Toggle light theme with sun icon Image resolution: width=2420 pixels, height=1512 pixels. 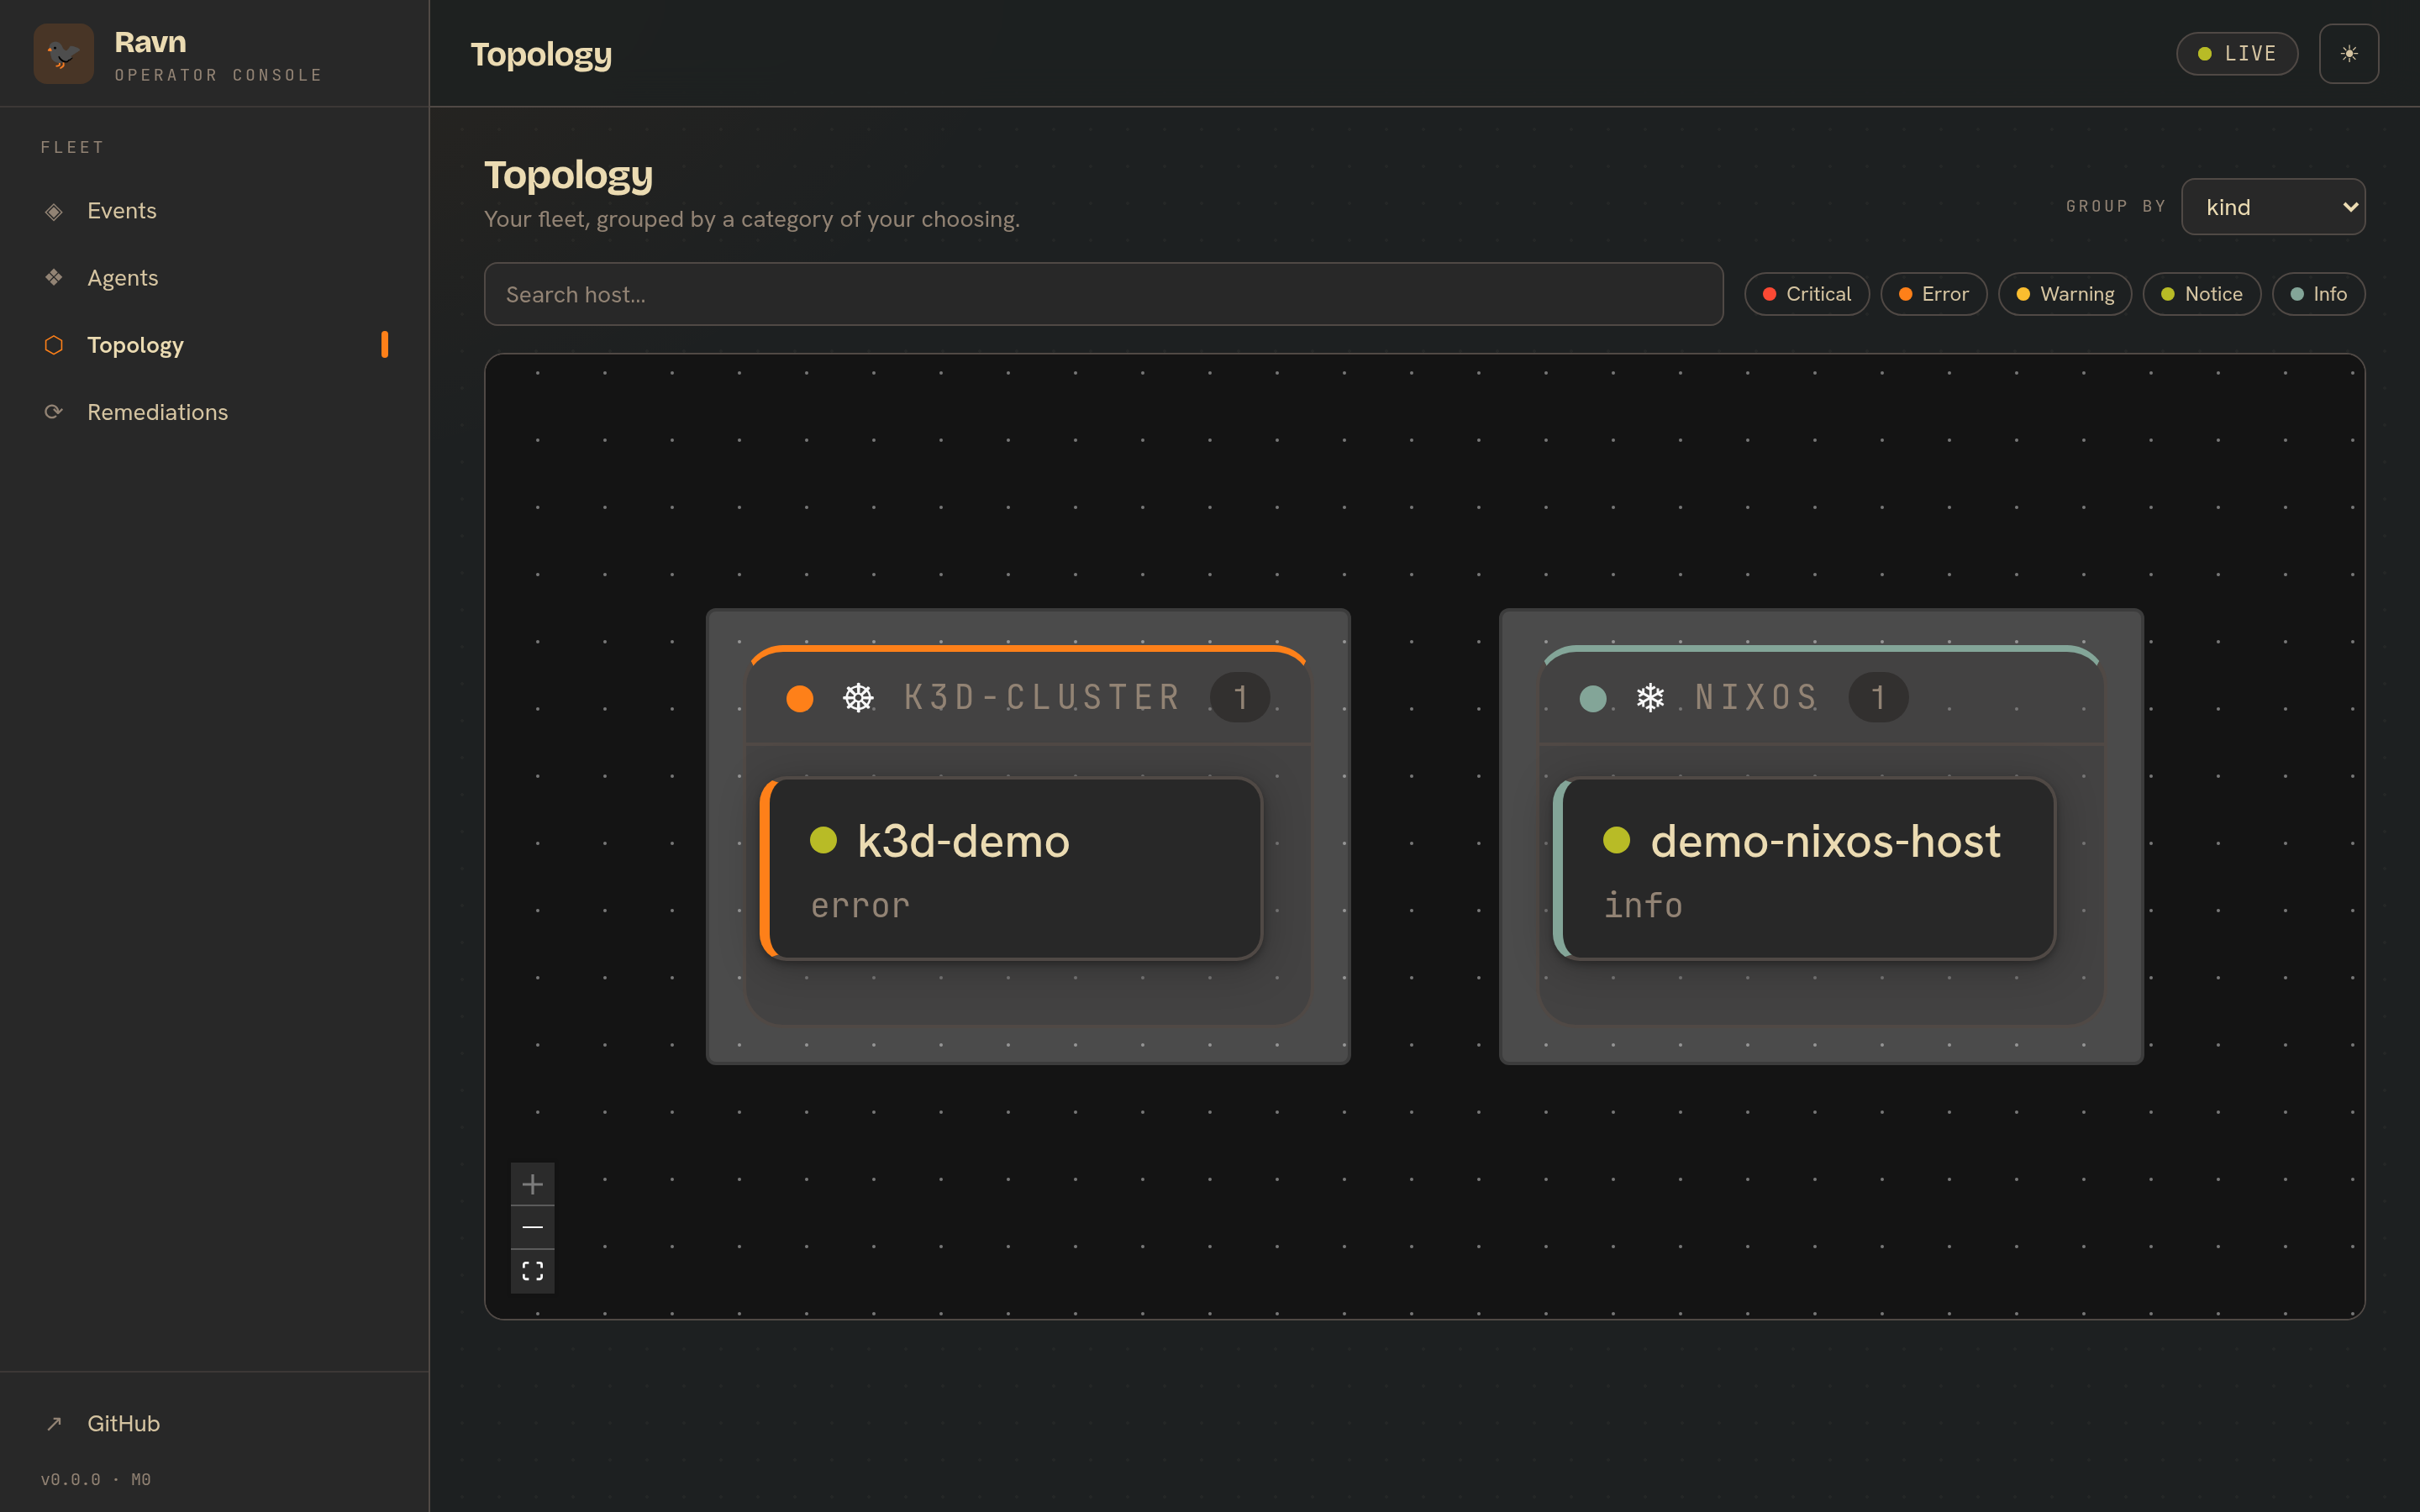click(2348, 54)
